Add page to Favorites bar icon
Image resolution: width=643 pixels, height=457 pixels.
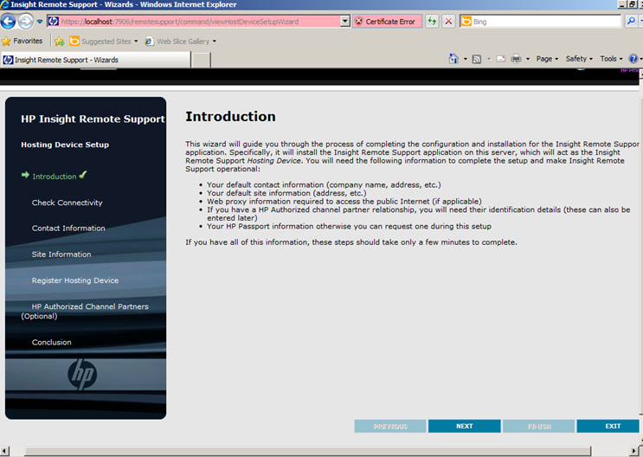(x=60, y=41)
